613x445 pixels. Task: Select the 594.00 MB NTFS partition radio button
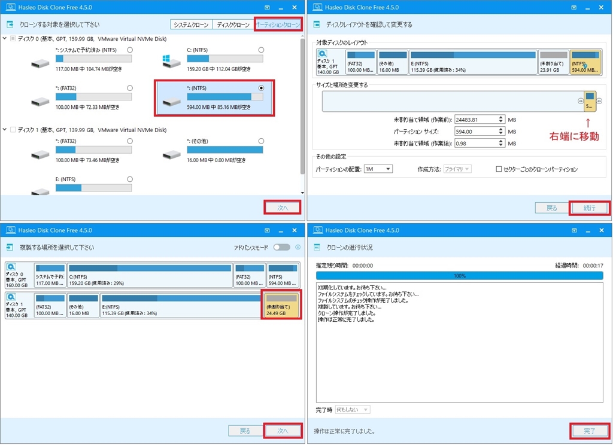(x=261, y=89)
